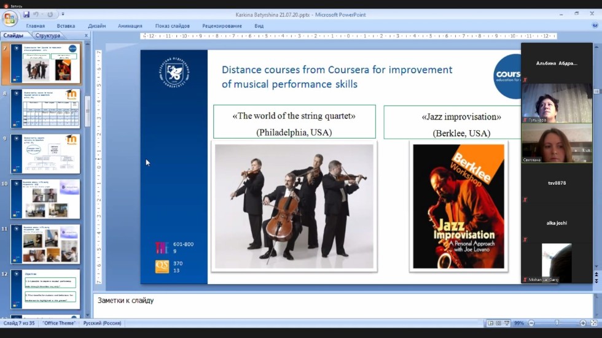Click the Дизайн ribbon tab
Viewport: 602px width, 338px height.
tap(96, 26)
